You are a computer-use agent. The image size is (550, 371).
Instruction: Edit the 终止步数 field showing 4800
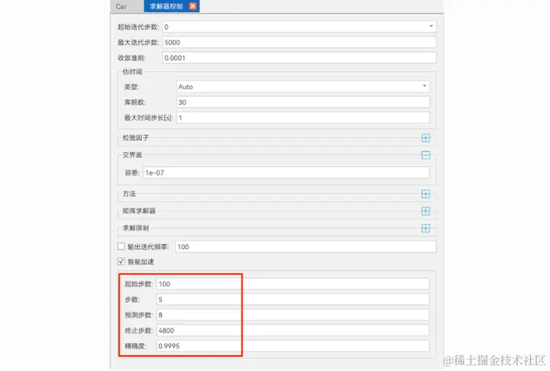pyautogui.click(x=293, y=331)
